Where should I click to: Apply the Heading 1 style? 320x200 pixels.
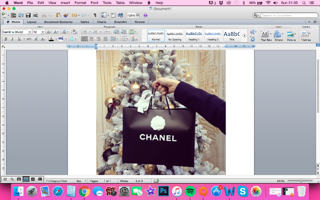[193, 35]
